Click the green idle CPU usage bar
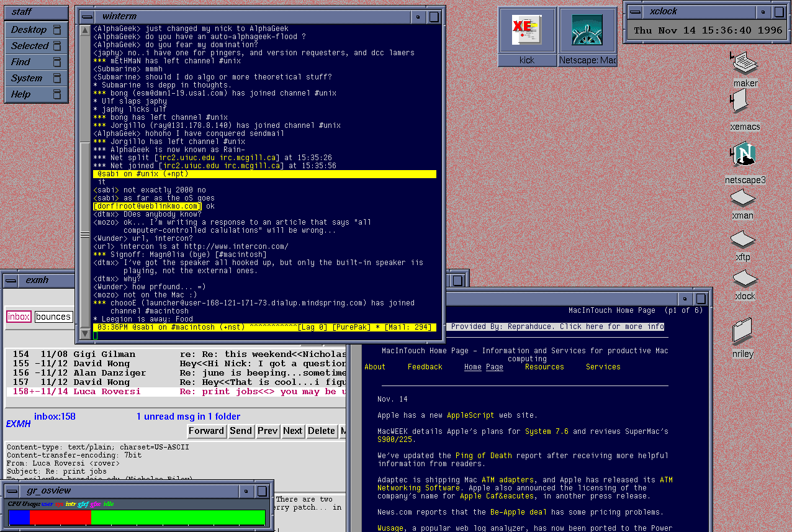 point(178,518)
